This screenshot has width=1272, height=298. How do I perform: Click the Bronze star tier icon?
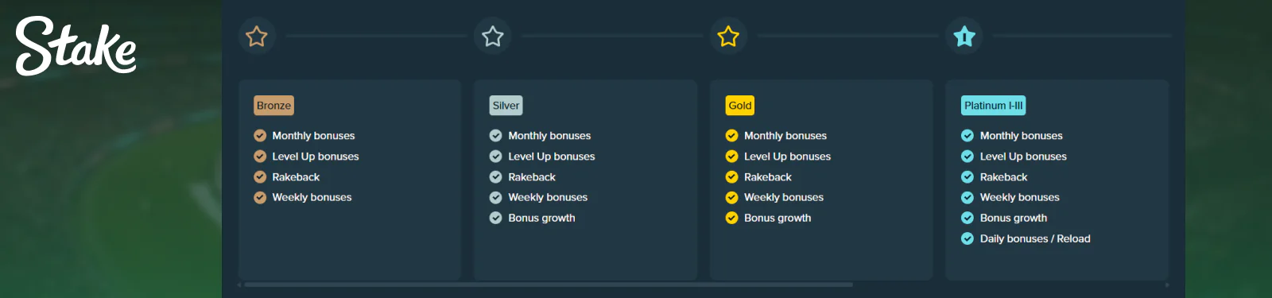257,36
